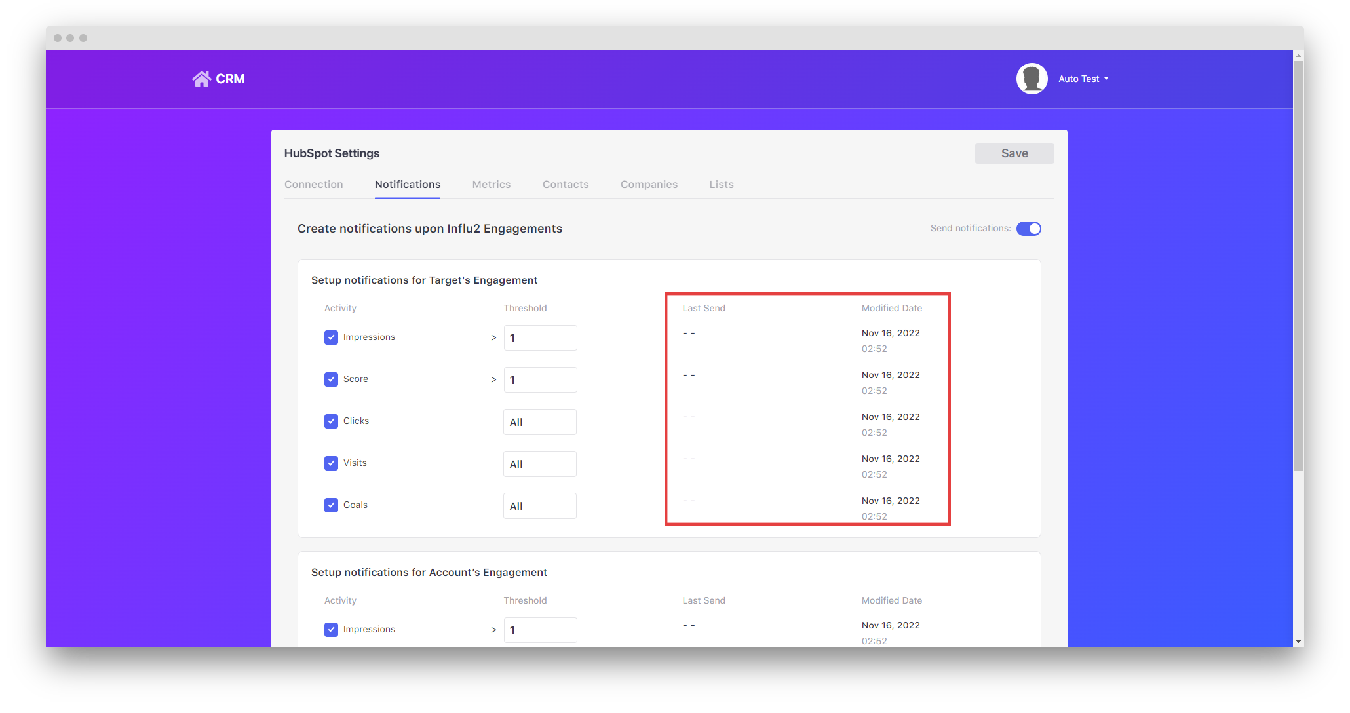This screenshot has width=1350, height=713.
Task: Click the Clicks All threshold field
Action: click(x=539, y=421)
